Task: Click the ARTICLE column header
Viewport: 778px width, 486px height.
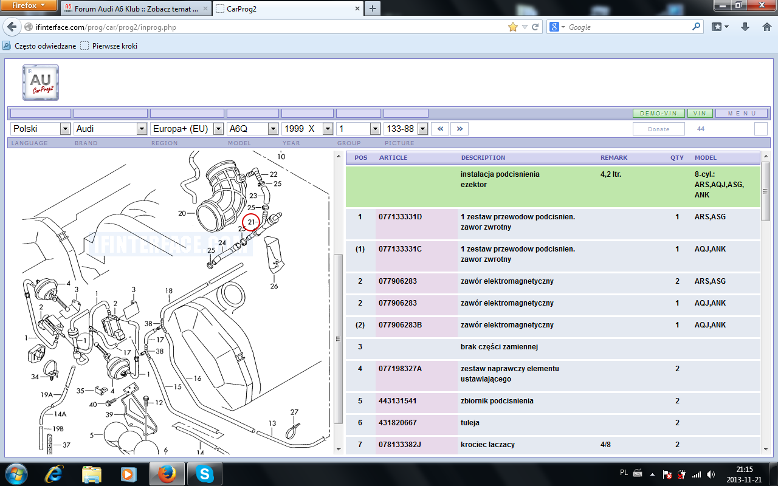Action: click(x=393, y=157)
